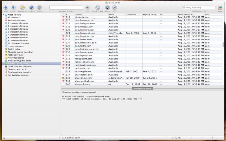Sort by the Domain column header
The width and height of the screenshot is (226, 141).
click(91, 14)
